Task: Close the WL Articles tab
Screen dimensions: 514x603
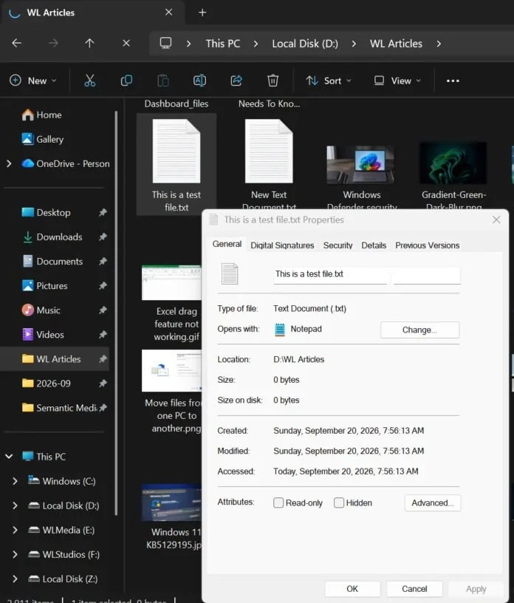Action: pos(168,13)
